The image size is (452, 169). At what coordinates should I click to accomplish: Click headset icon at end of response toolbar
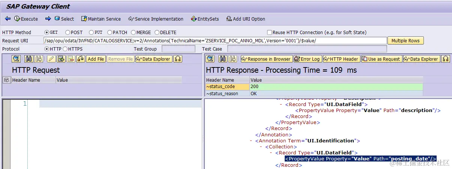coord(446,59)
